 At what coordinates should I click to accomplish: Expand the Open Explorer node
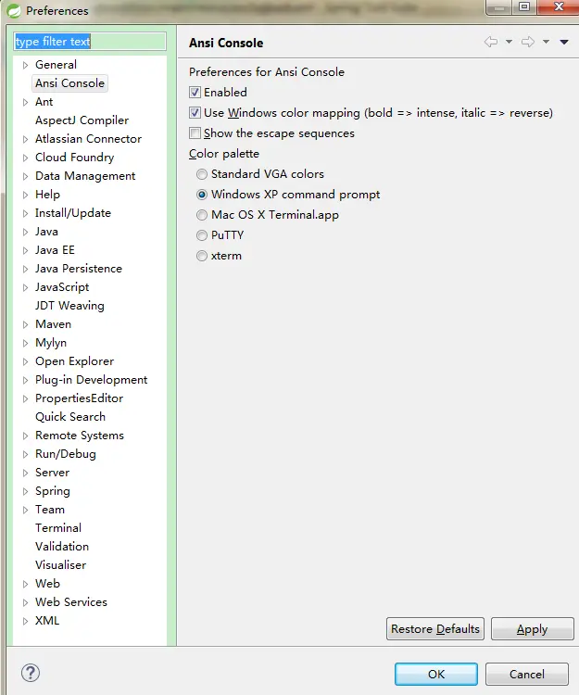(25, 361)
